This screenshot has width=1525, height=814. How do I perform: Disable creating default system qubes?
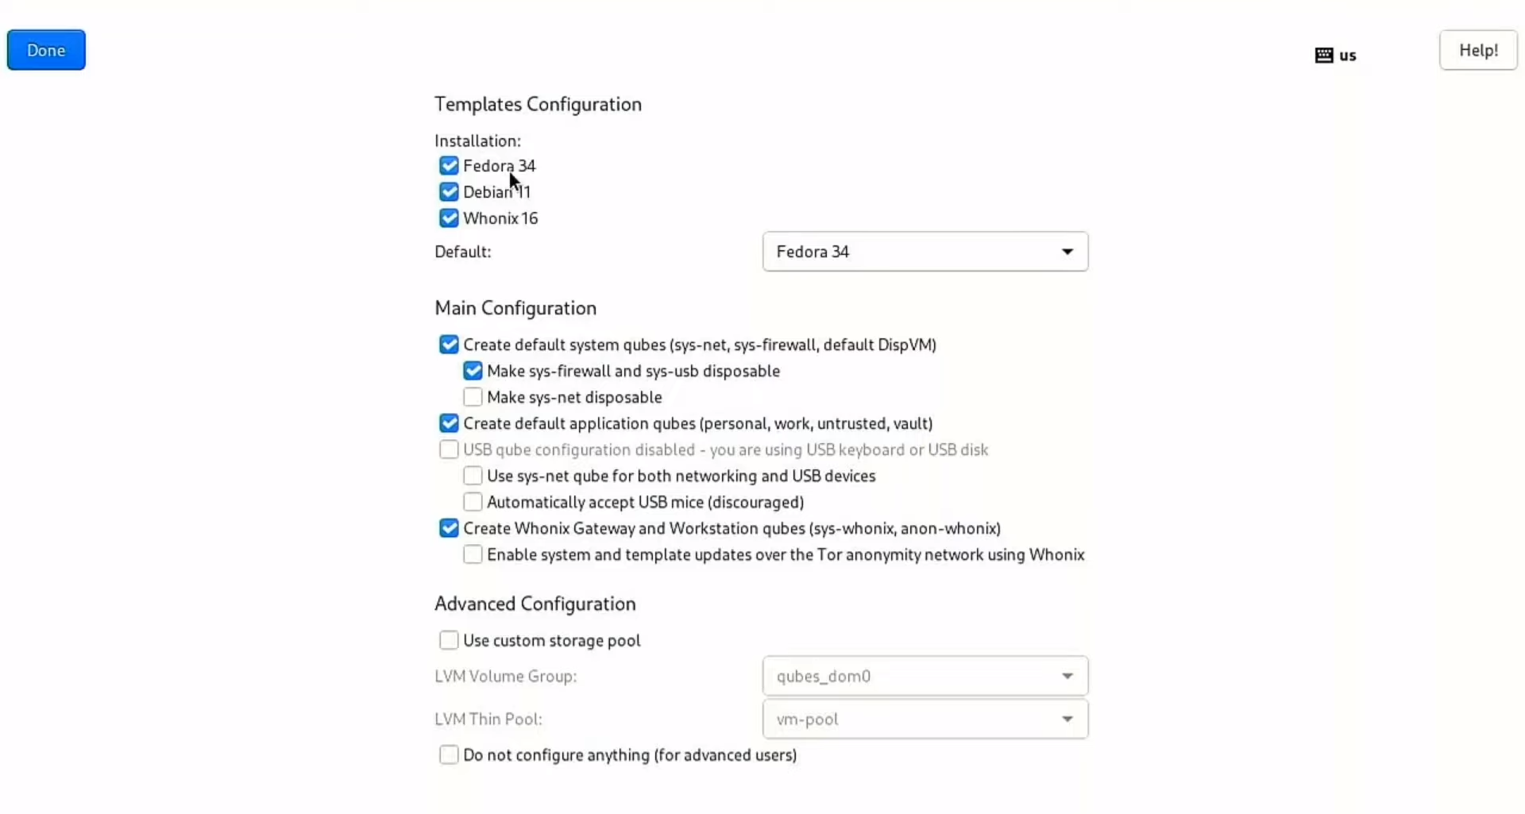pyautogui.click(x=449, y=345)
